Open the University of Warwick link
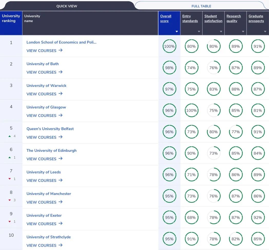The width and height of the screenshot is (269, 250). [46, 85]
